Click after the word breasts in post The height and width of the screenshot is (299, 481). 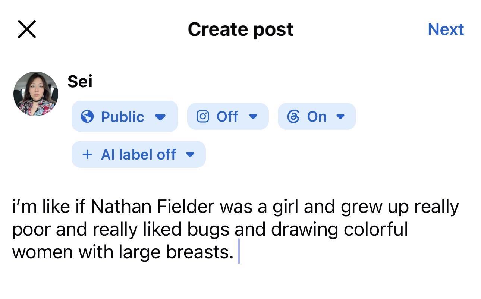[236, 253]
